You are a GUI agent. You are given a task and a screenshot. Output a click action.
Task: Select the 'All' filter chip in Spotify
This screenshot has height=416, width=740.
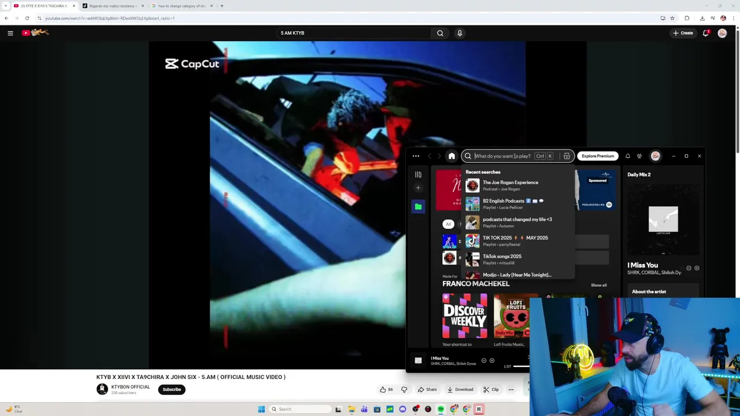pos(448,224)
